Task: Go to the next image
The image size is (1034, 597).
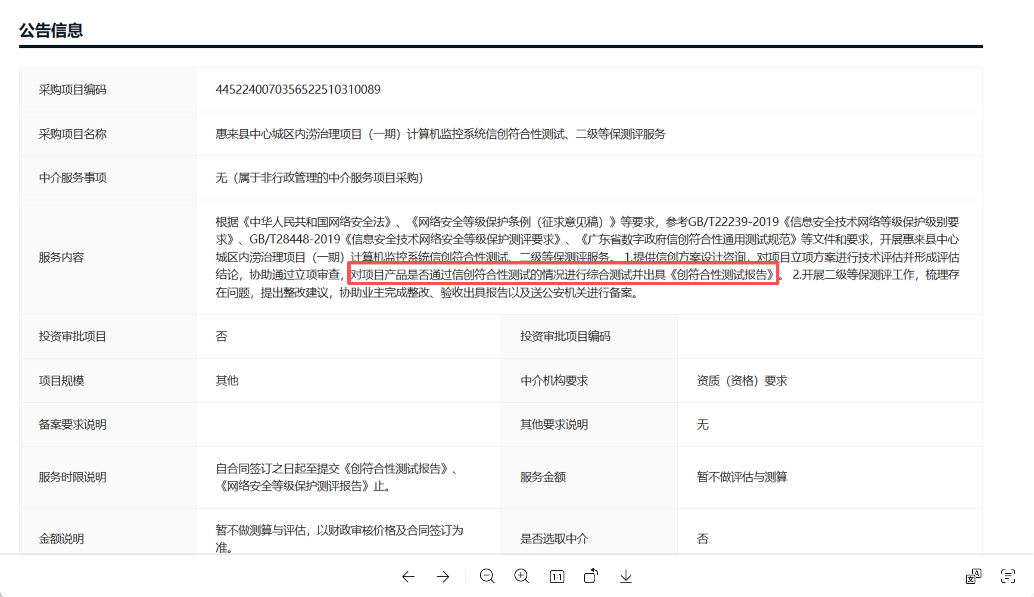Action: 443,576
